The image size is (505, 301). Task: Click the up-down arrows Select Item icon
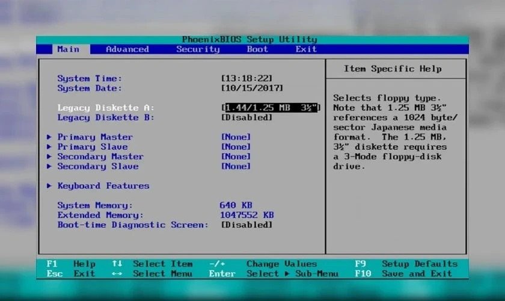117,264
